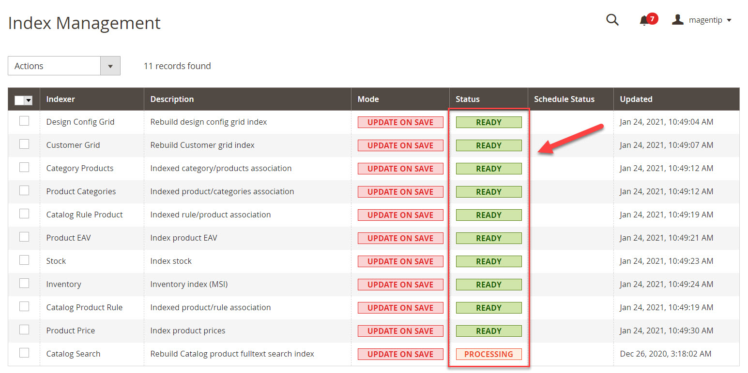The image size is (748, 373).
Task: Open the admin search icon
Action: 612,20
